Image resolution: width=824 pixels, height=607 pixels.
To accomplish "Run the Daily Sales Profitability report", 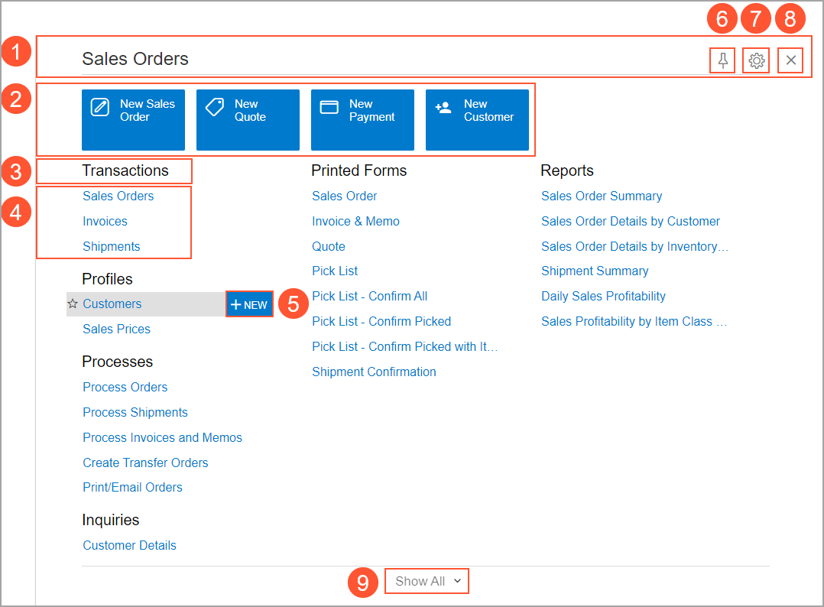I will tap(603, 296).
